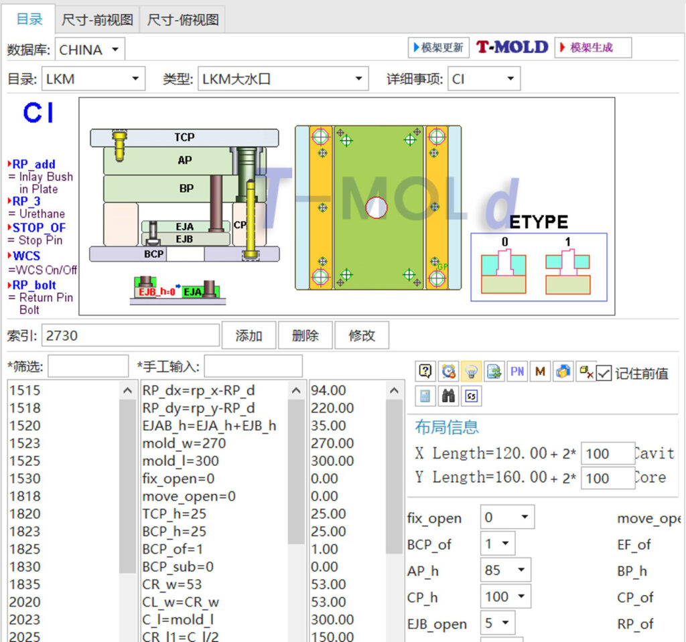Select the value 94.00

pos(348,390)
